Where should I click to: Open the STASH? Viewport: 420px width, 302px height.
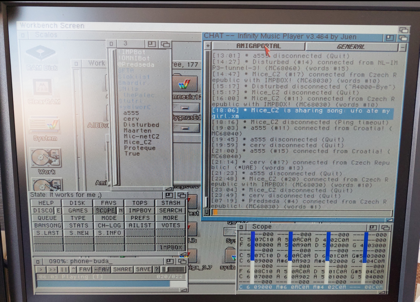(171, 203)
